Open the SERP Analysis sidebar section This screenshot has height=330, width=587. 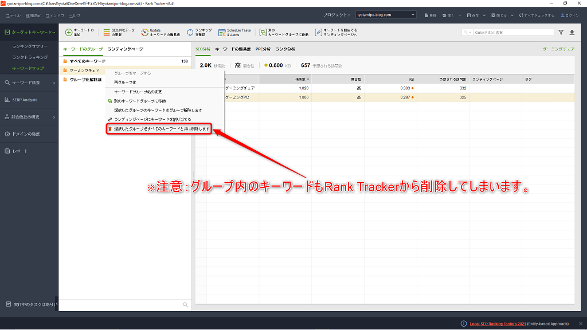click(25, 100)
